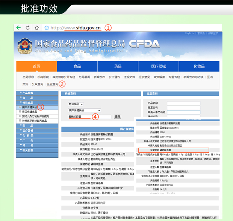Click the national emblem logo
Screen dimensions: 233x221
coord(25,46)
